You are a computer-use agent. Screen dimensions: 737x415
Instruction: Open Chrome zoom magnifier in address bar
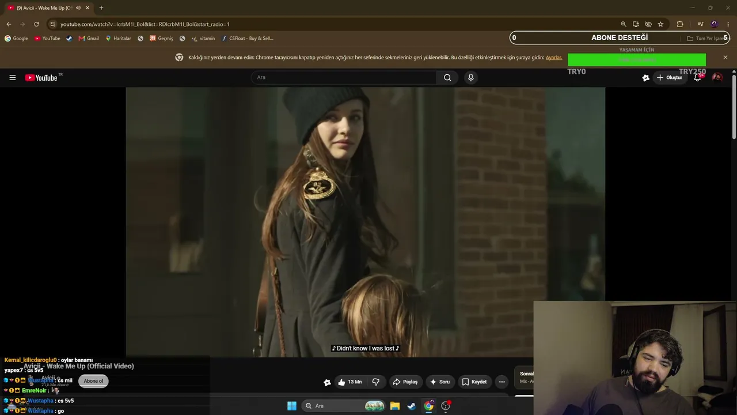[x=623, y=24]
